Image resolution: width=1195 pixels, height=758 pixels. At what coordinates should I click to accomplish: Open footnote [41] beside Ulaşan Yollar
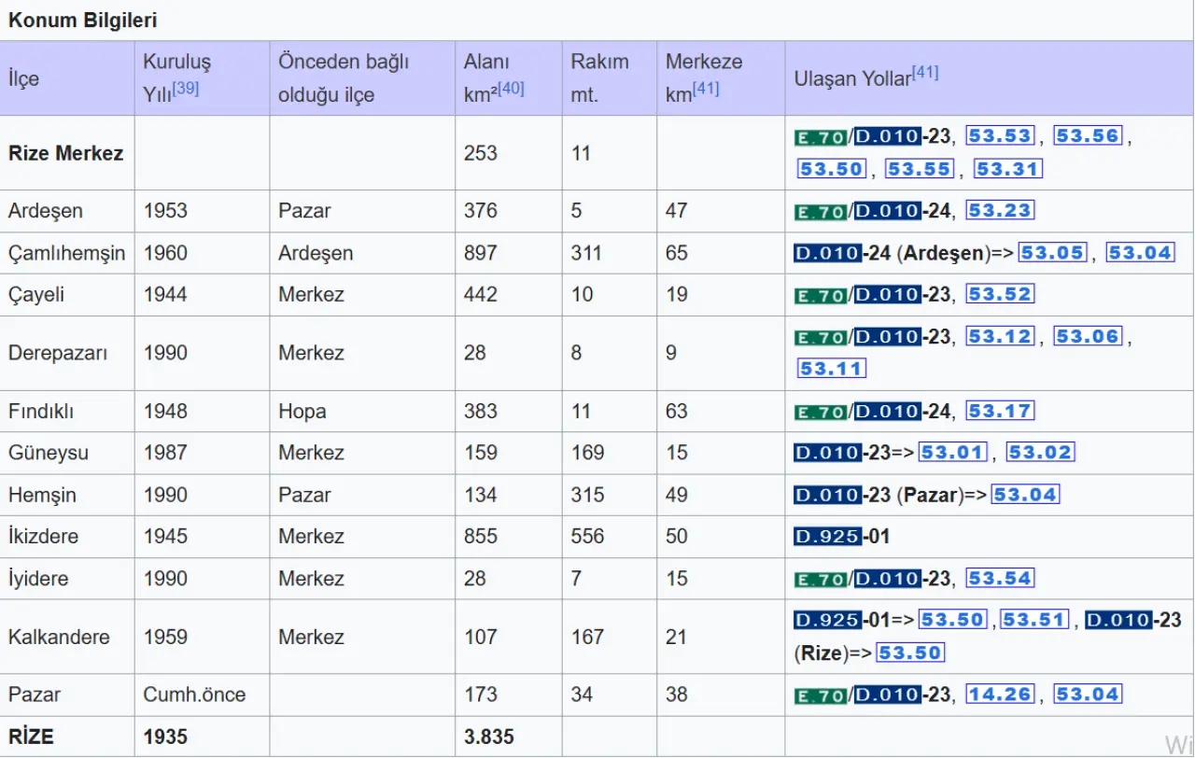tap(924, 73)
